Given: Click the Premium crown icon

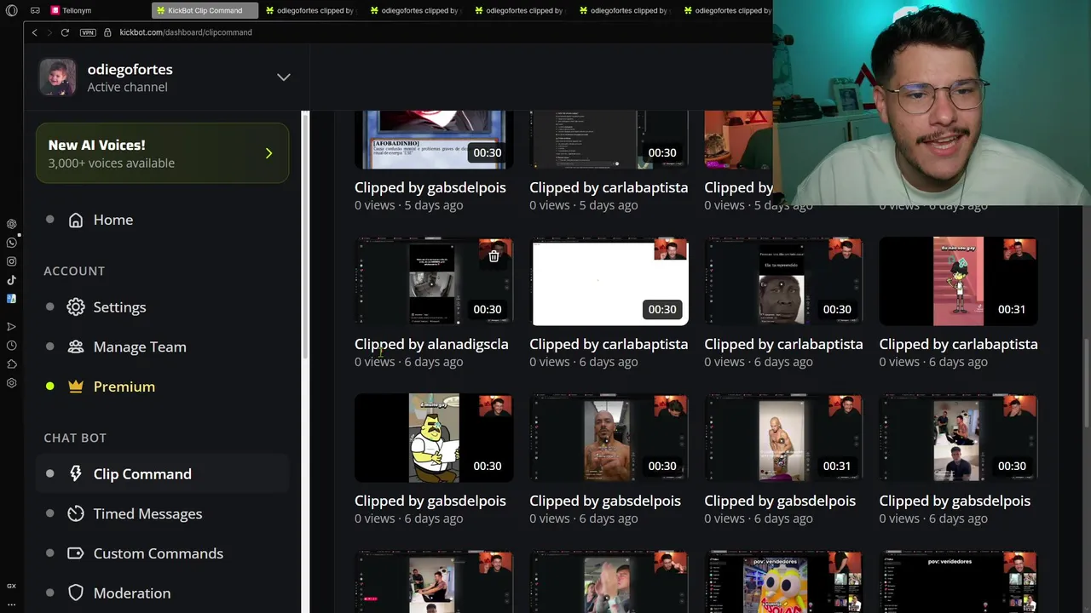Looking at the screenshot, I should pyautogui.click(x=76, y=387).
